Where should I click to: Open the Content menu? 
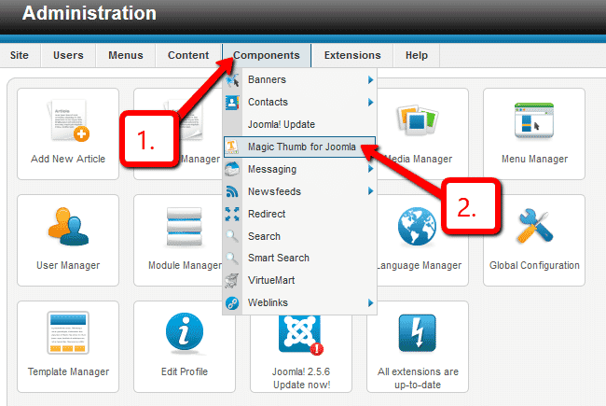pyautogui.click(x=188, y=55)
